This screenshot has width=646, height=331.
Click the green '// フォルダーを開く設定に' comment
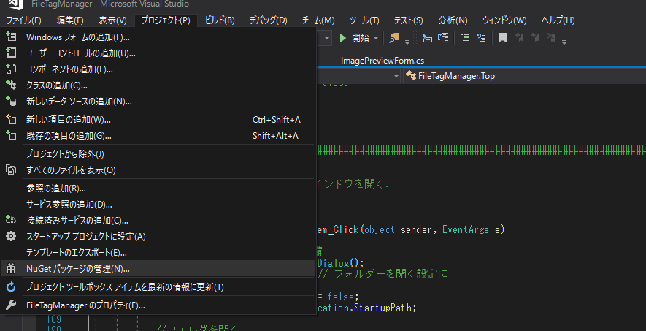(382, 274)
